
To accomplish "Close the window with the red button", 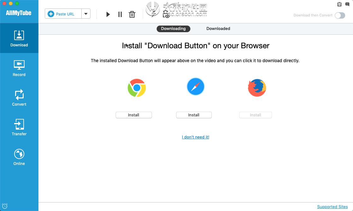I will pos(4,3).
